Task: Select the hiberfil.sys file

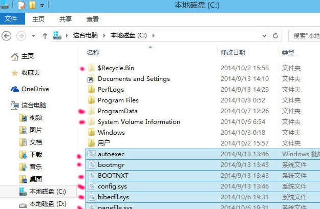Action: click(113, 197)
